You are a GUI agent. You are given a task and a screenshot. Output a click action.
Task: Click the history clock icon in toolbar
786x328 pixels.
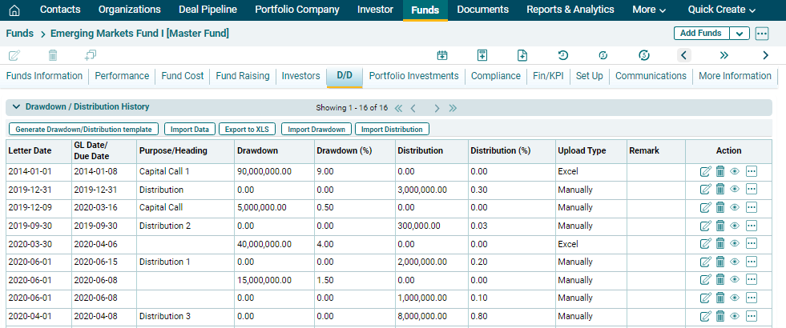click(563, 55)
